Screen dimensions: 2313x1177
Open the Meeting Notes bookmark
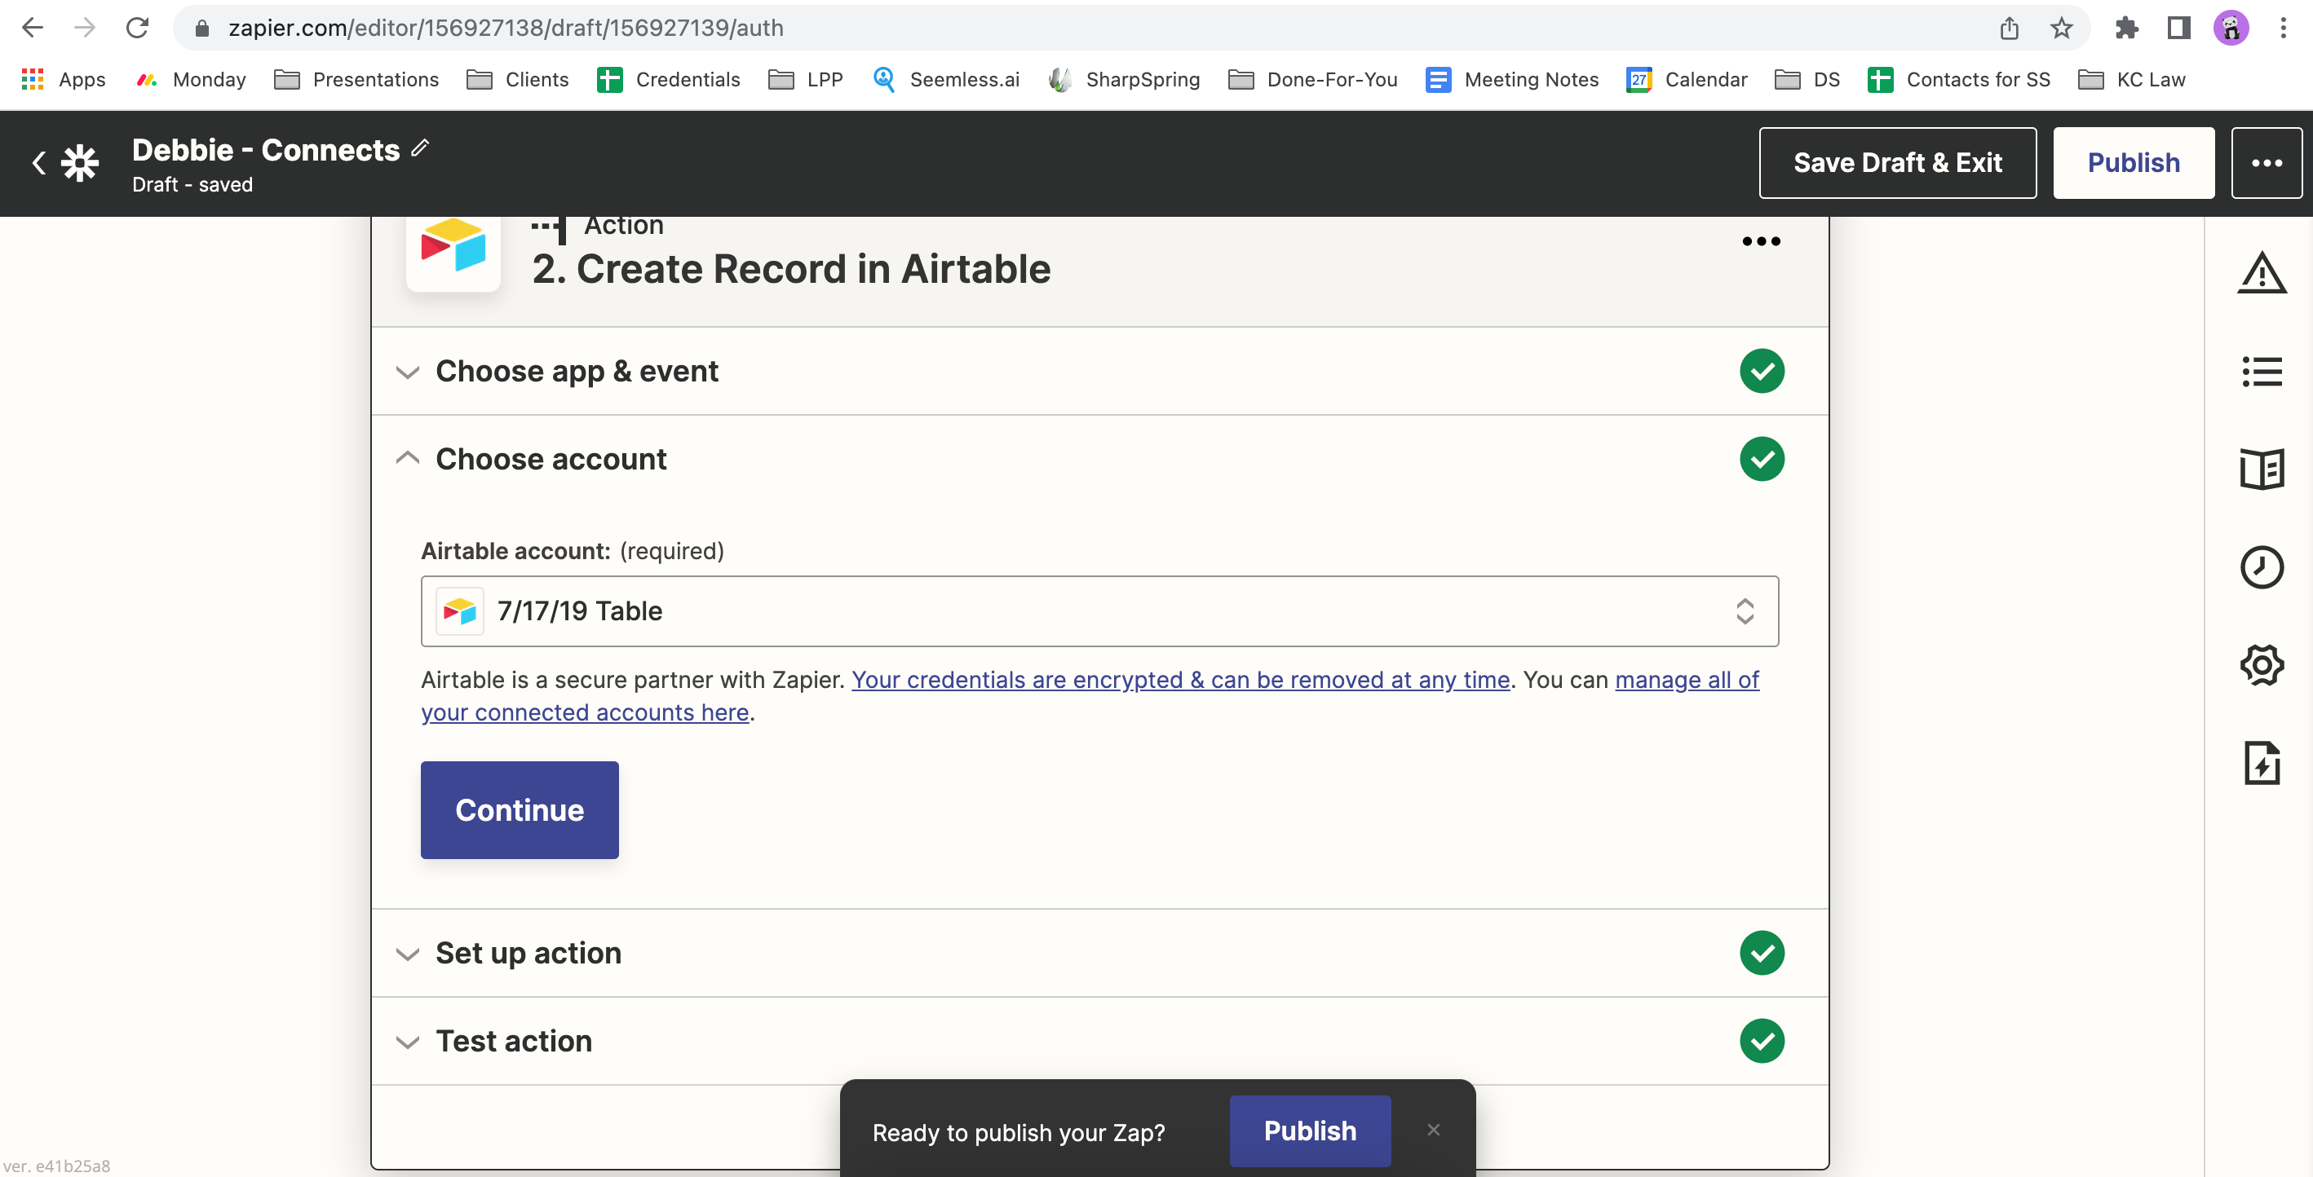tap(1512, 80)
